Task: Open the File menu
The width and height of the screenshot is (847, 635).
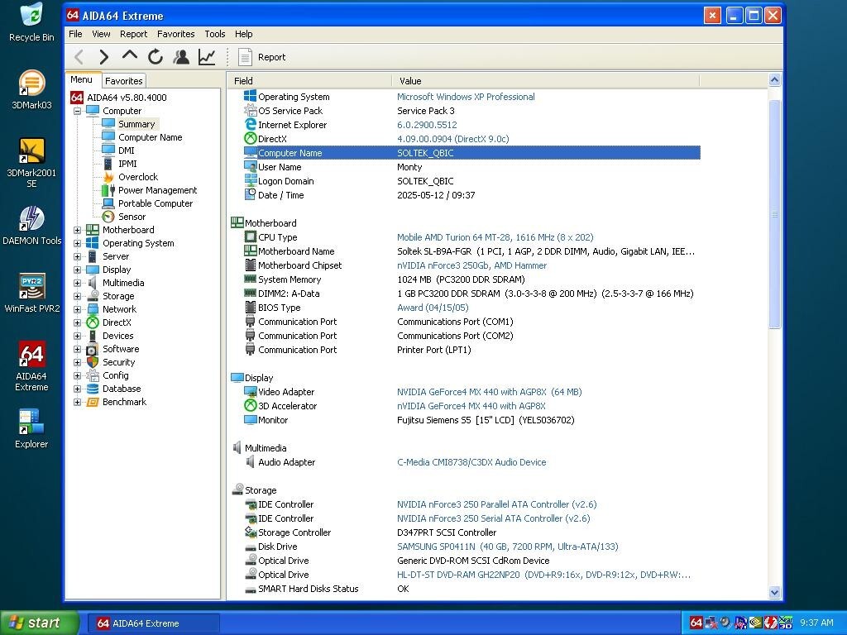Action: 75,34
